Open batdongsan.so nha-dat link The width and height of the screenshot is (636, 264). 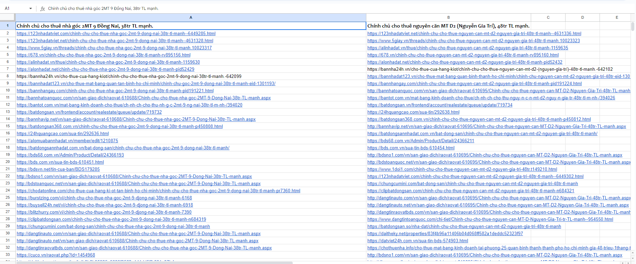coord(464,226)
